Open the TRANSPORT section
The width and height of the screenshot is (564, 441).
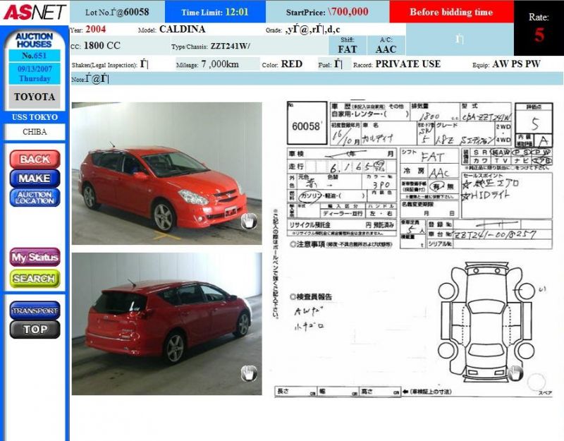pos(35,310)
